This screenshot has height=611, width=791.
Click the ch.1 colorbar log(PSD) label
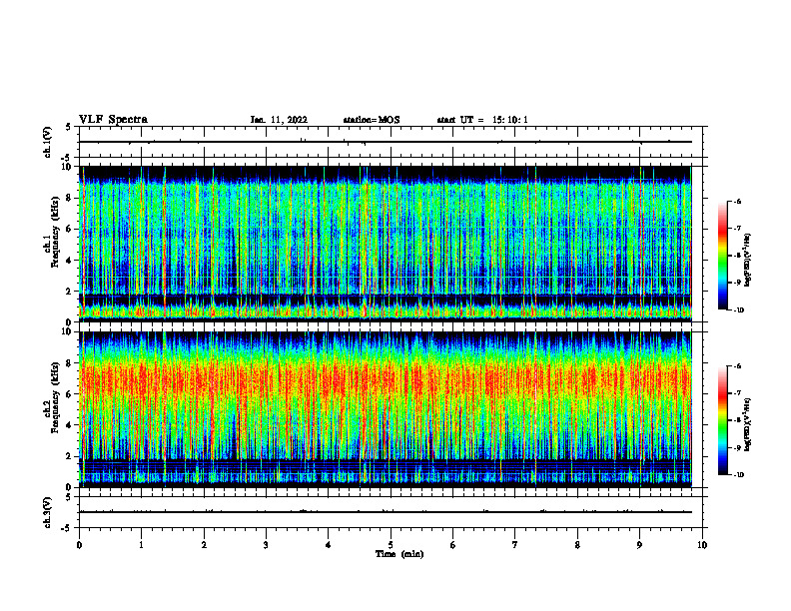748,260
